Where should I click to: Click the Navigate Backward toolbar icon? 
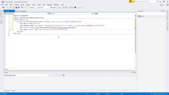(3, 7)
